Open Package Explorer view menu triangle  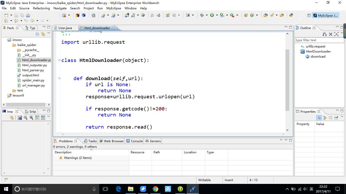(49, 33)
